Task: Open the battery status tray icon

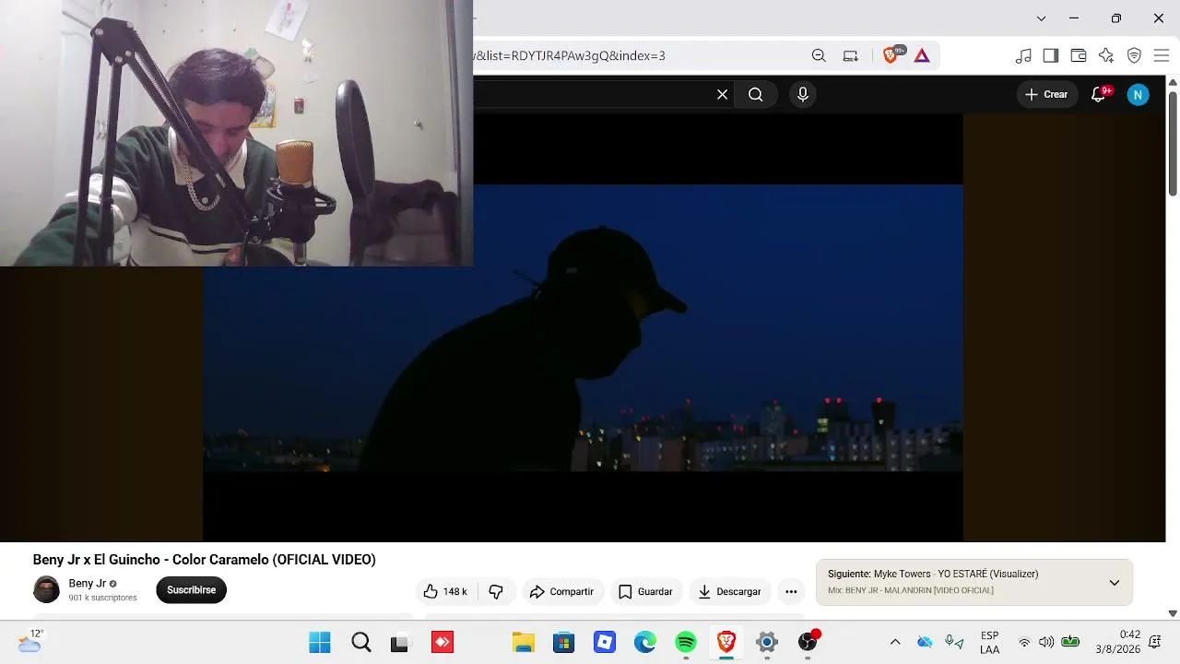Action: pyautogui.click(x=1070, y=642)
